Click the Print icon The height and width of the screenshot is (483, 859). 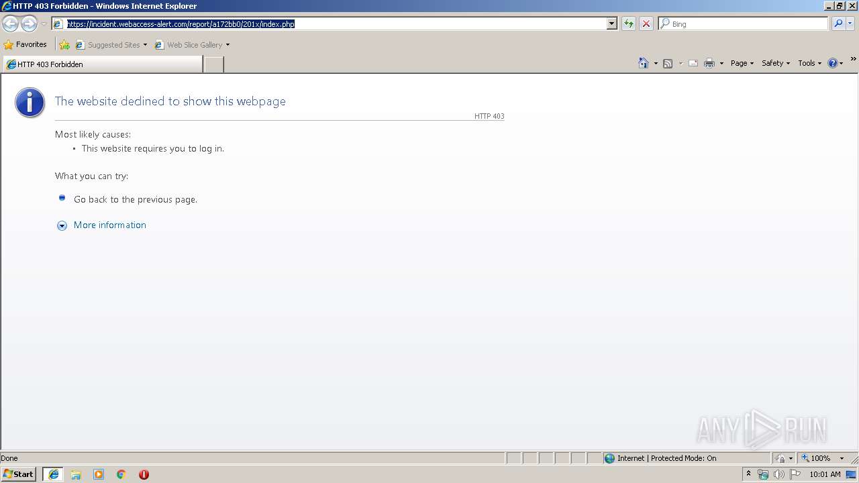coord(709,63)
